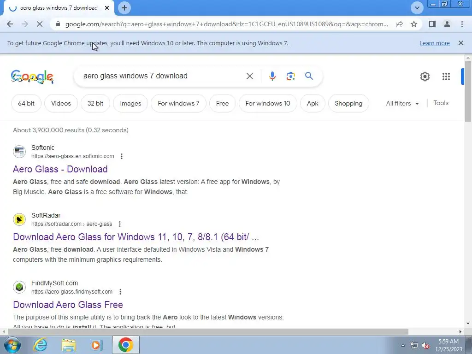Go to Google home via the logo
Viewport: 472px width, 354px height.
click(x=32, y=77)
